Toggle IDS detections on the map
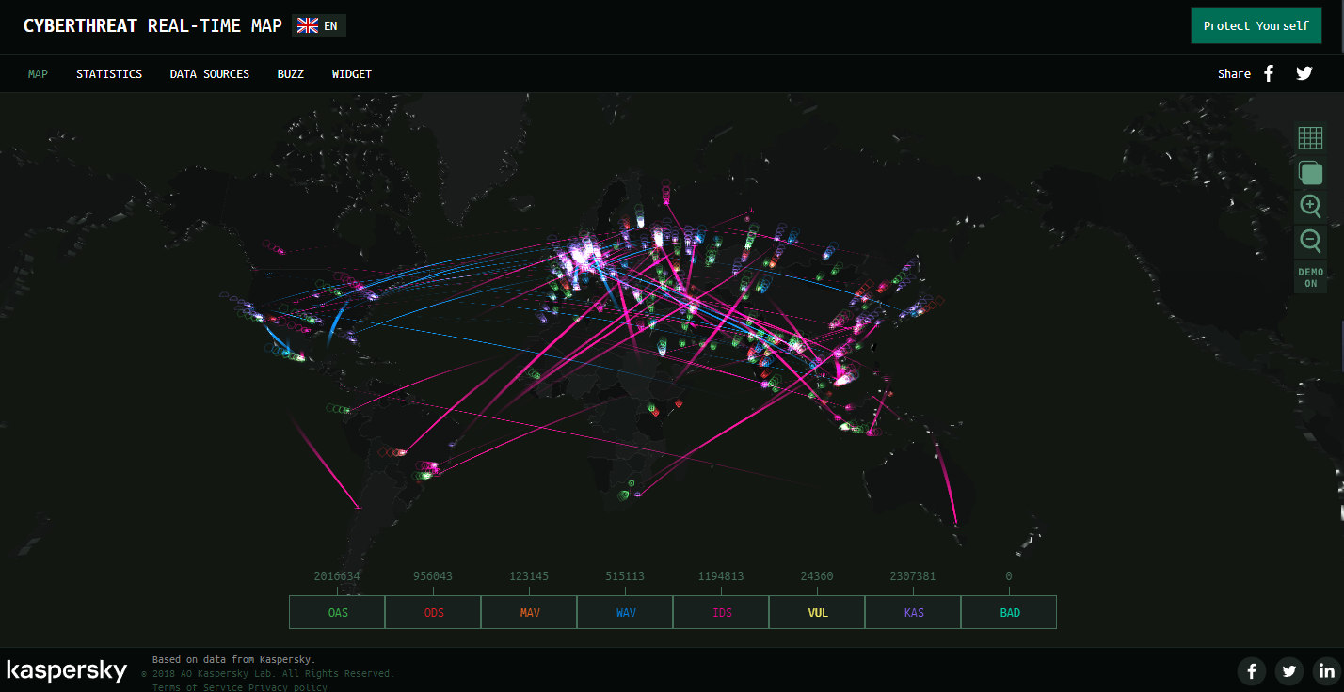Screen dimensions: 1344x692 (721, 612)
